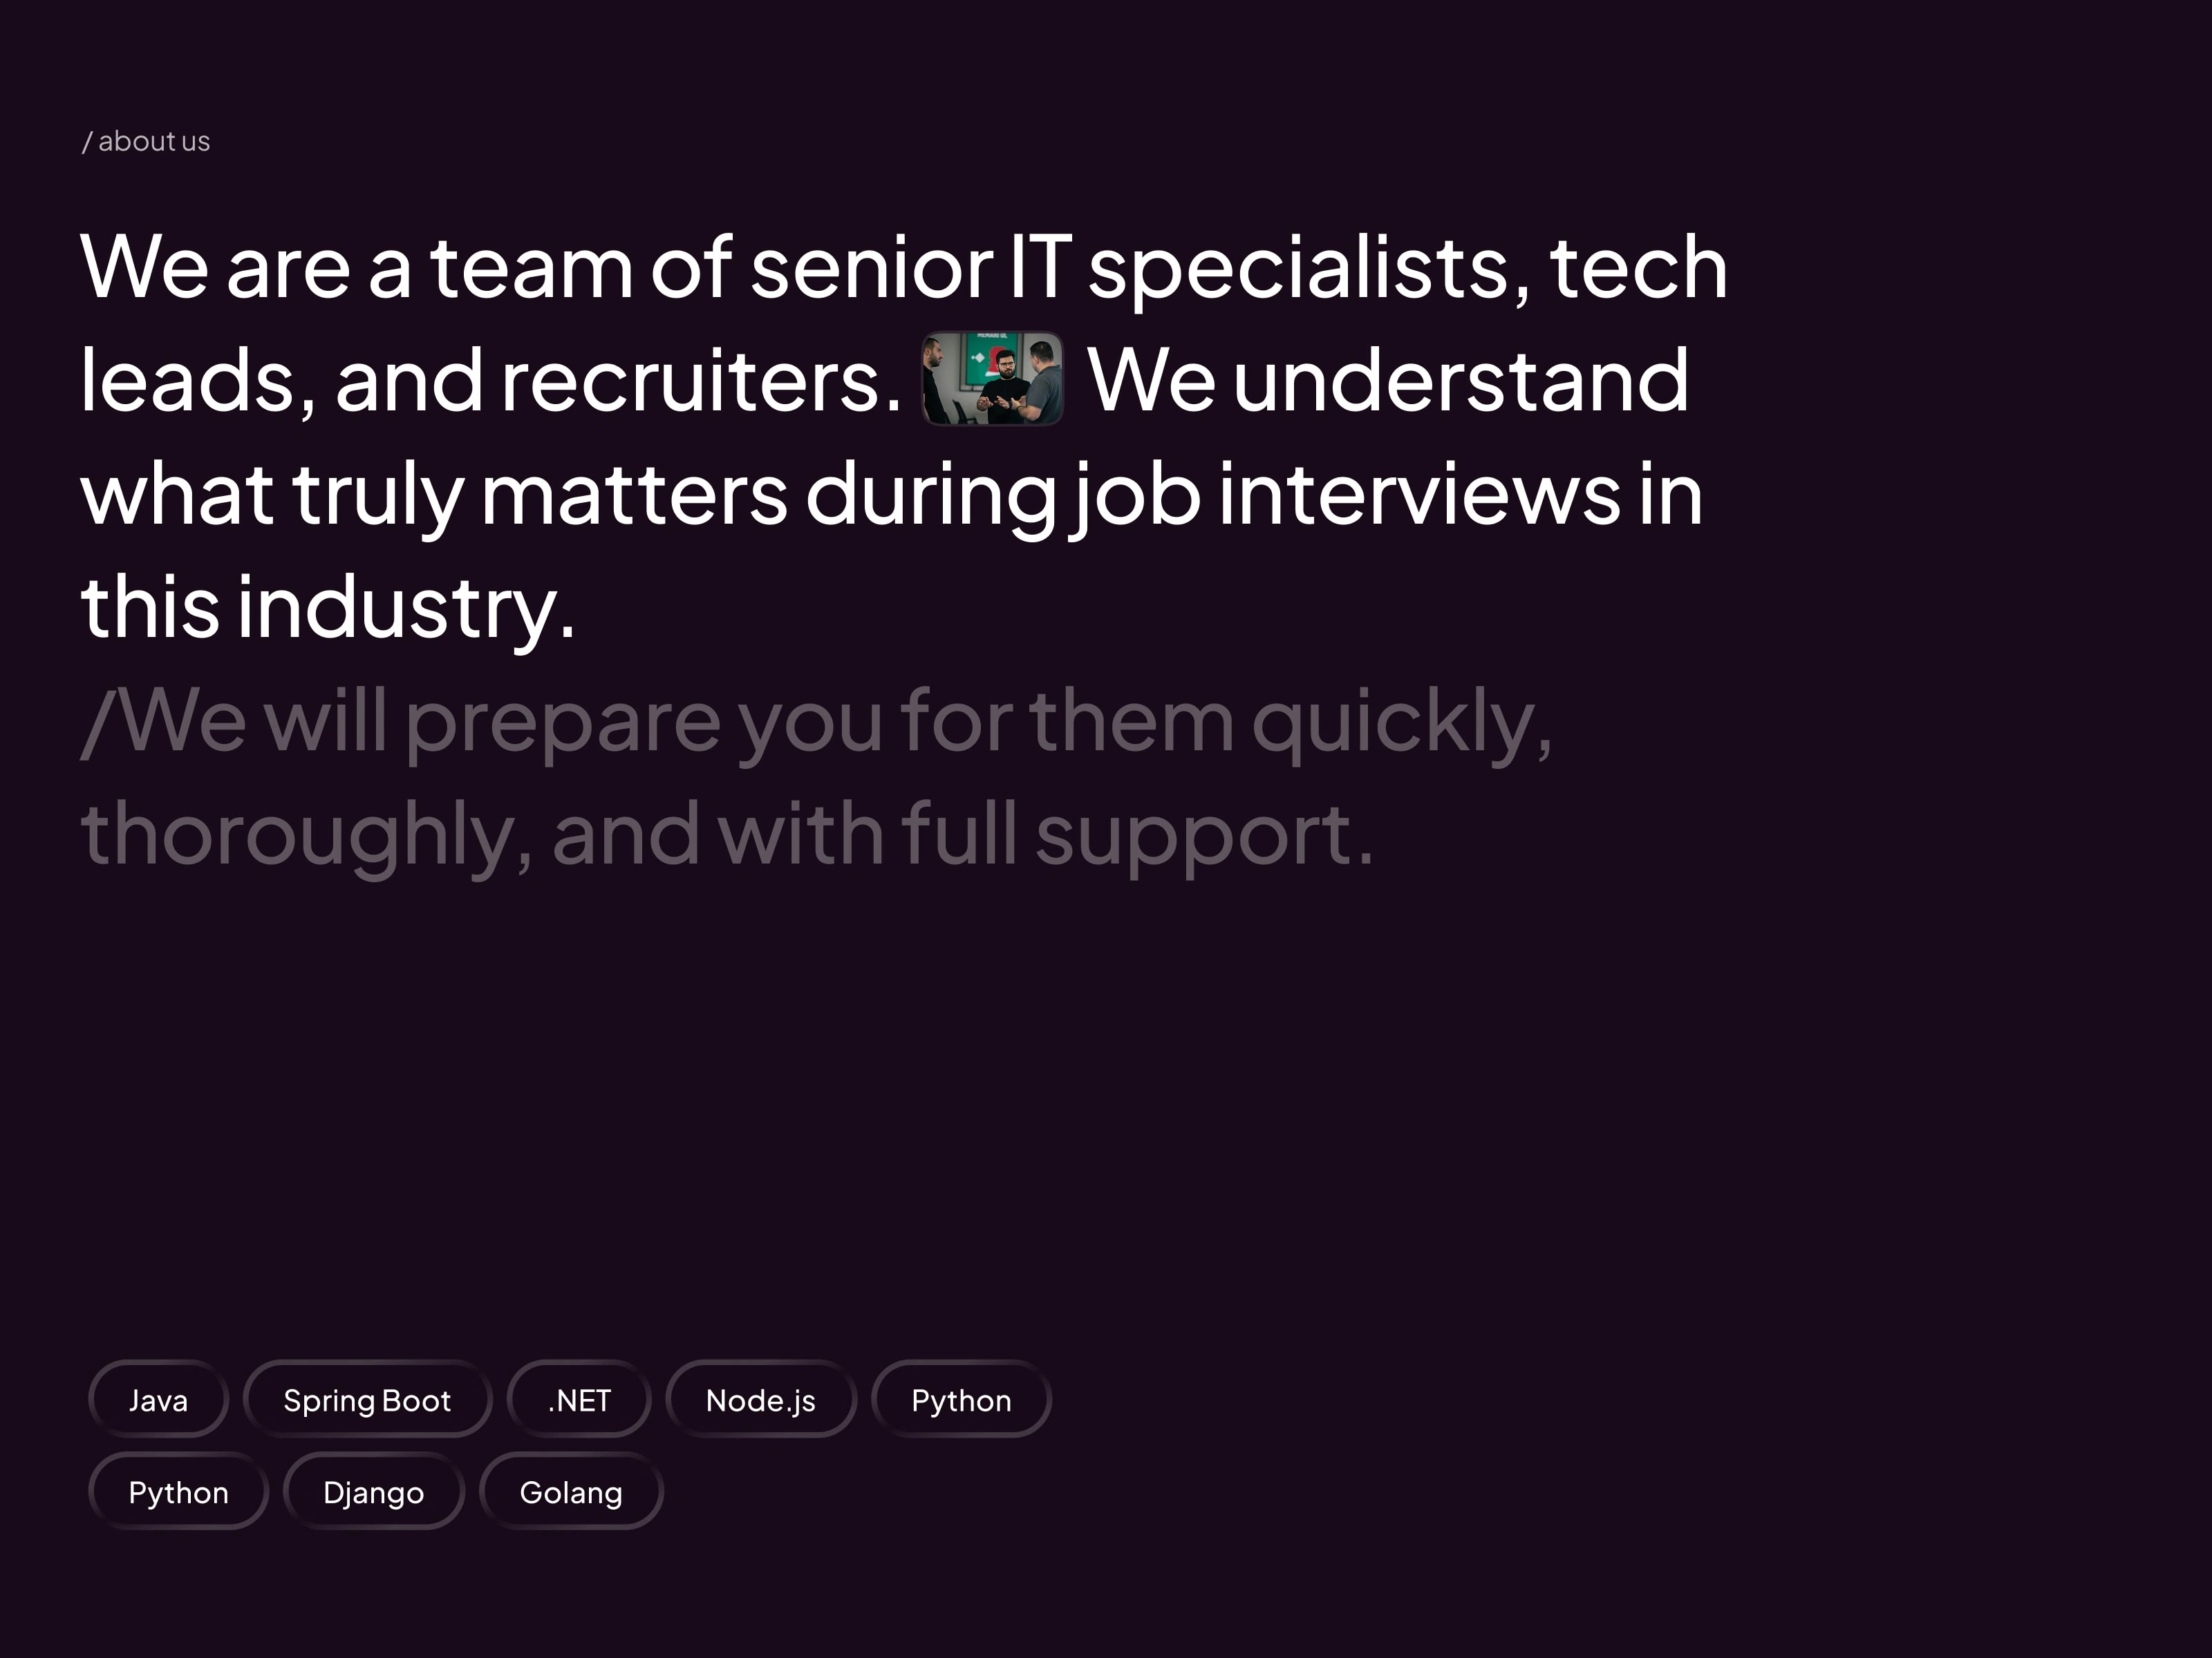Choose the .NET technology pill
The image size is (2212, 1658).
point(579,1399)
